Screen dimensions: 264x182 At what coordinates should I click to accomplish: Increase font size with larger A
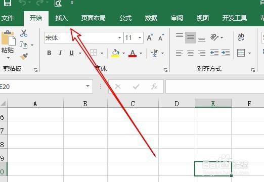pyautogui.click(x=150, y=37)
